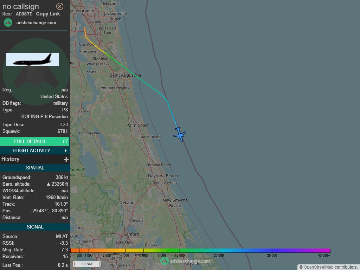Click the Copy Link hyperlink

48,14
